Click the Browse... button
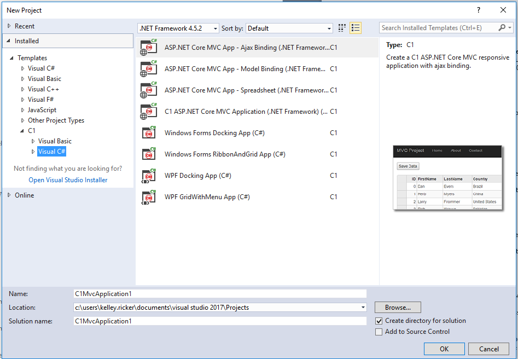The height and width of the screenshot is (359, 518). (398, 308)
